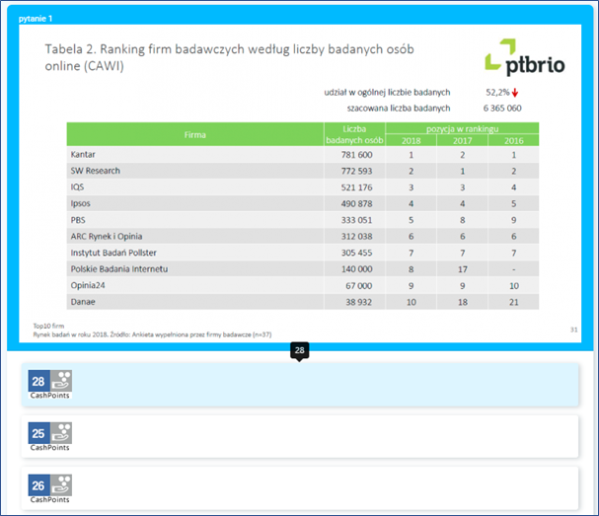Choose the 25 CashPoints answer row

pos(300,437)
